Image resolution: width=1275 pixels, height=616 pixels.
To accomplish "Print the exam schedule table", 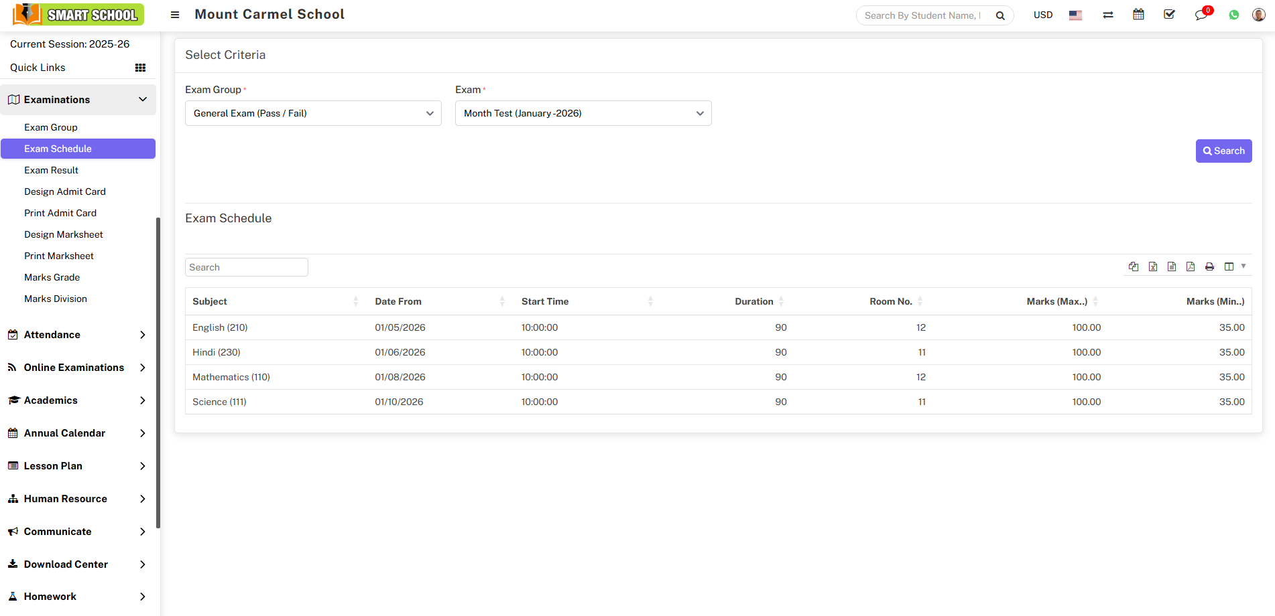I will point(1209,266).
